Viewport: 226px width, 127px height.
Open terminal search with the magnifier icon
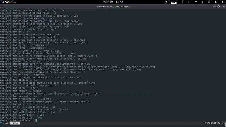click(x=214, y=6)
